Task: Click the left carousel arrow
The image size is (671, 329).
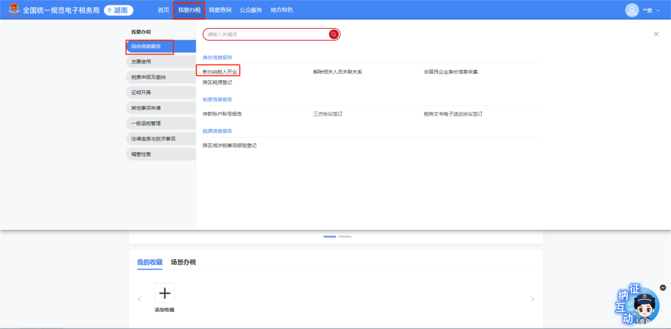Action: (x=140, y=299)
